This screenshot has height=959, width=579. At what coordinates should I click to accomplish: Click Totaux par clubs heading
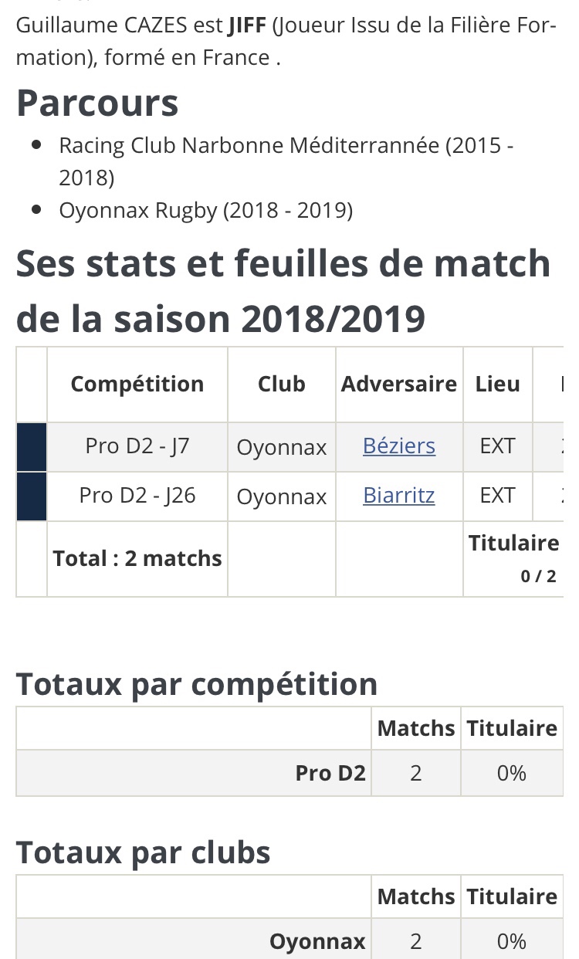pyautogui.click(x=144, y=852)
